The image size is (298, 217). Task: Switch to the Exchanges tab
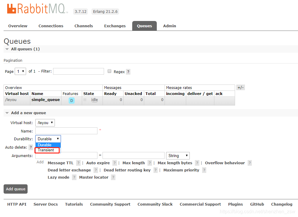point(115,26)
